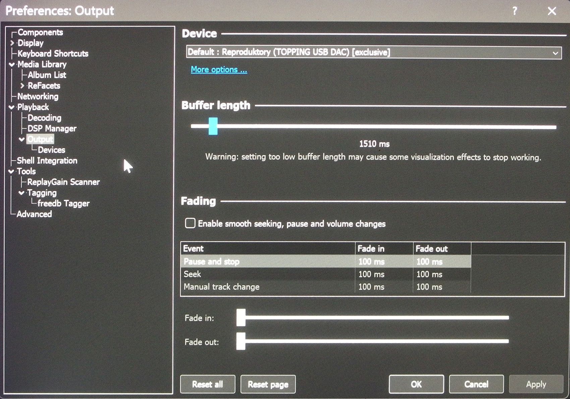Go to the Advanced preferences page

click(x=34, y=214)
